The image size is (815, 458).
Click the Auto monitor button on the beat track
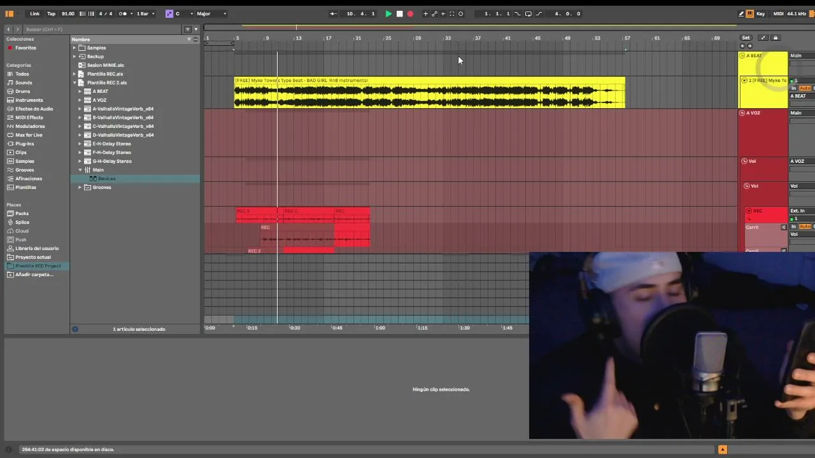[x=805, y=88]
